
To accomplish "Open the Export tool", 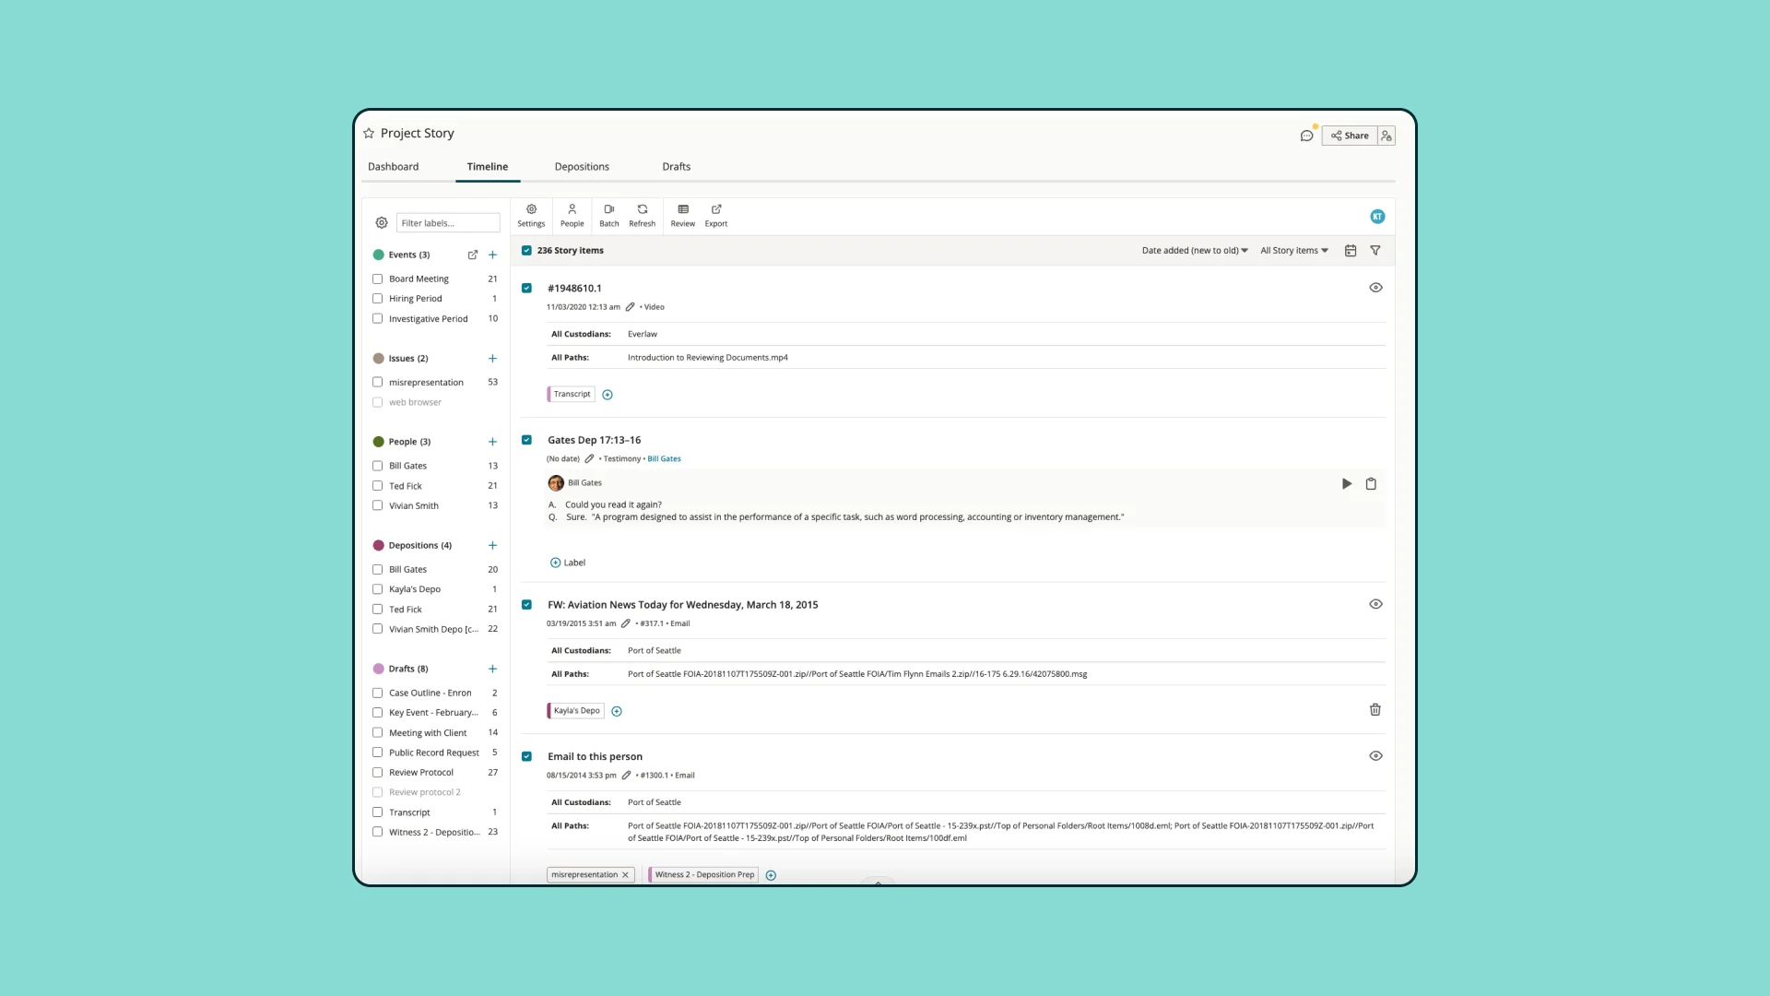I will coord(716,215).
